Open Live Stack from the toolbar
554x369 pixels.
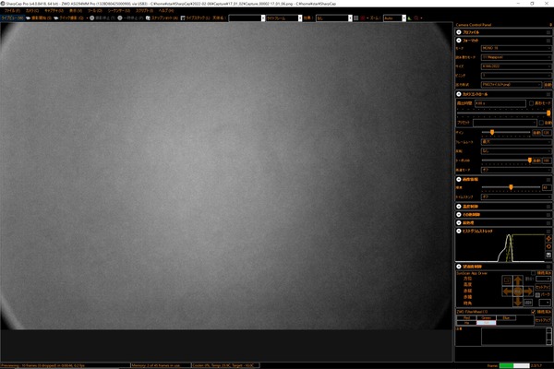coord(195,18)
